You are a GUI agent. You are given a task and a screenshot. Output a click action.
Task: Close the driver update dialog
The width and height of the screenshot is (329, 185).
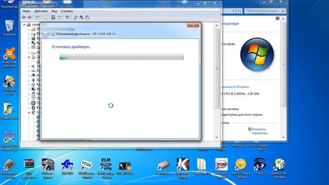pos(193,25)
